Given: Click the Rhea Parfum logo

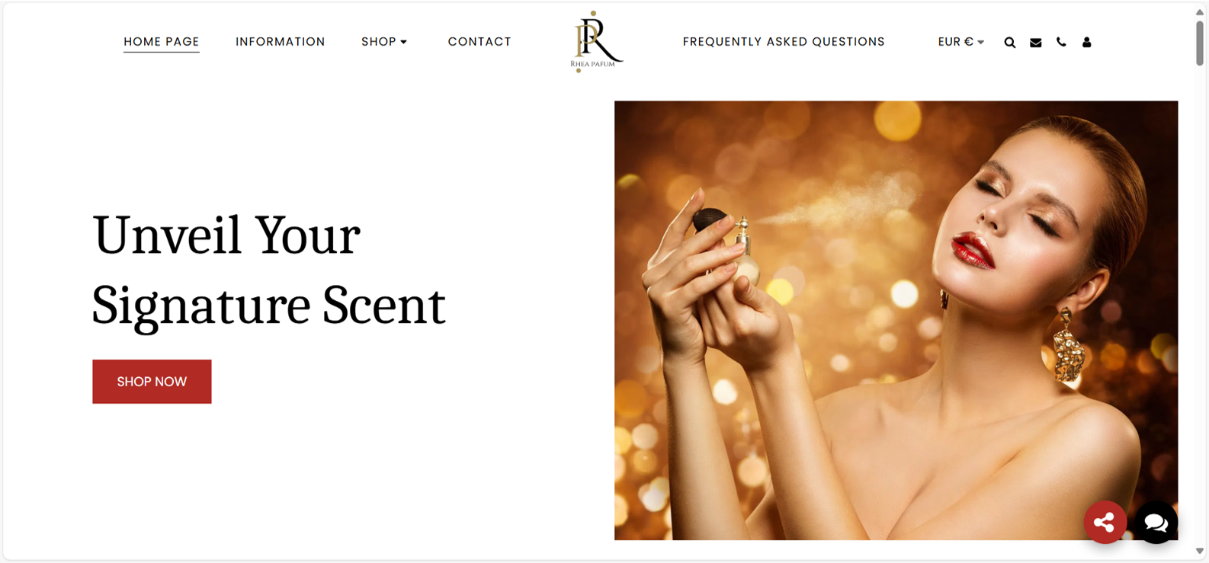Looking at the screenshot, I should [595, 42].
